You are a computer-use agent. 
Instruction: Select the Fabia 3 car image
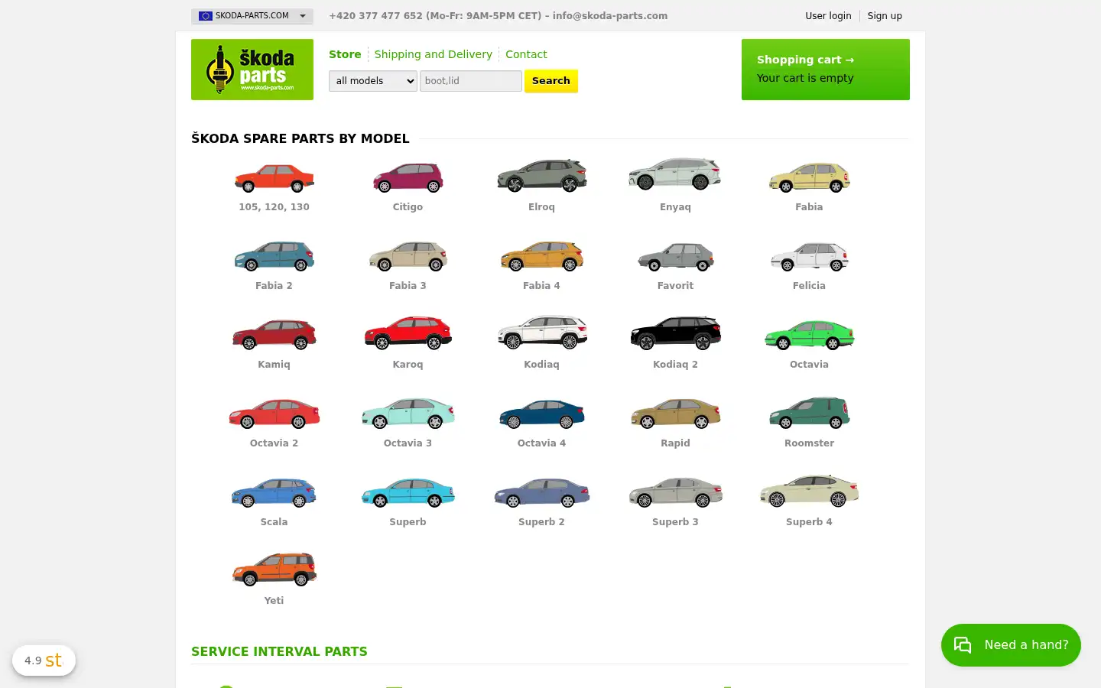pyautogui.click(x=408, y=256)
